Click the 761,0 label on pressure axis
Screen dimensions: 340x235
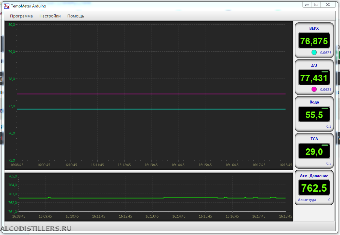[13, 212]
